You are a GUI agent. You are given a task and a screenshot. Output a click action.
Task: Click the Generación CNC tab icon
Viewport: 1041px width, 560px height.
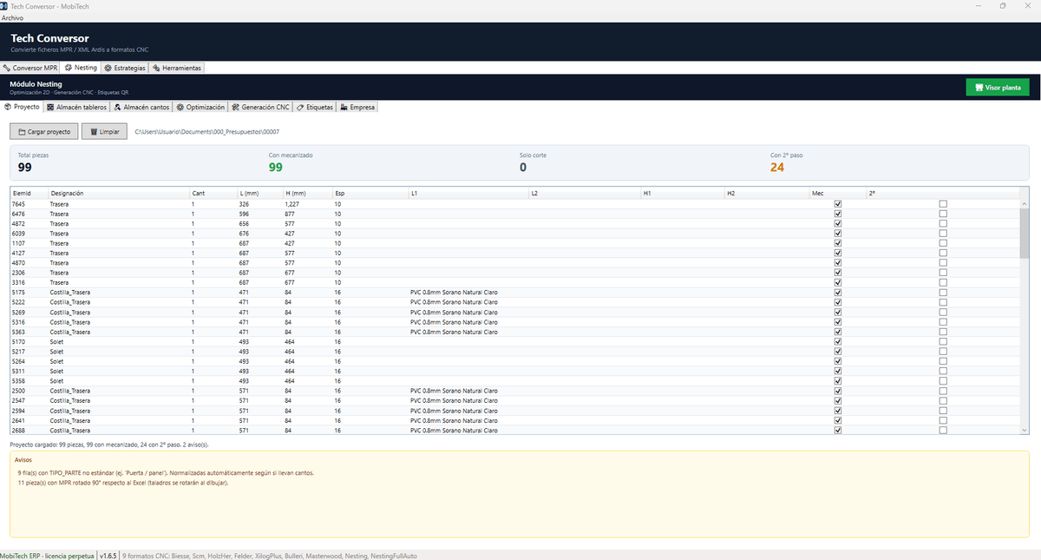tap(235, 108)
